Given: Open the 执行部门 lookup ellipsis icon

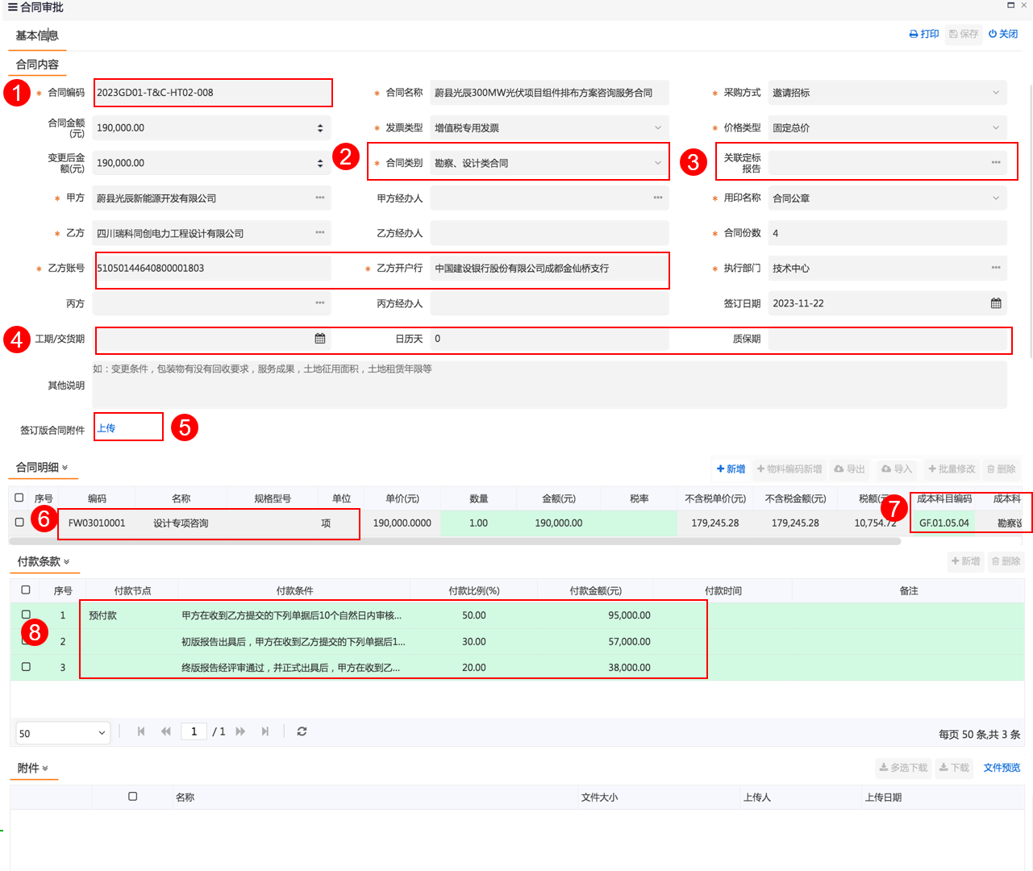Looking at the screenshot, I should click(x=996, y=268).
